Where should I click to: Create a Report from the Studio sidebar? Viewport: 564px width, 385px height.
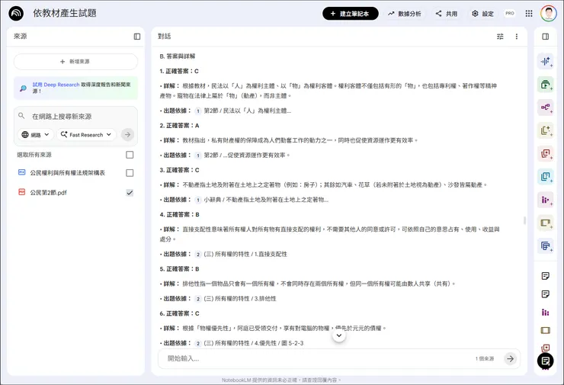pos(545,130)
